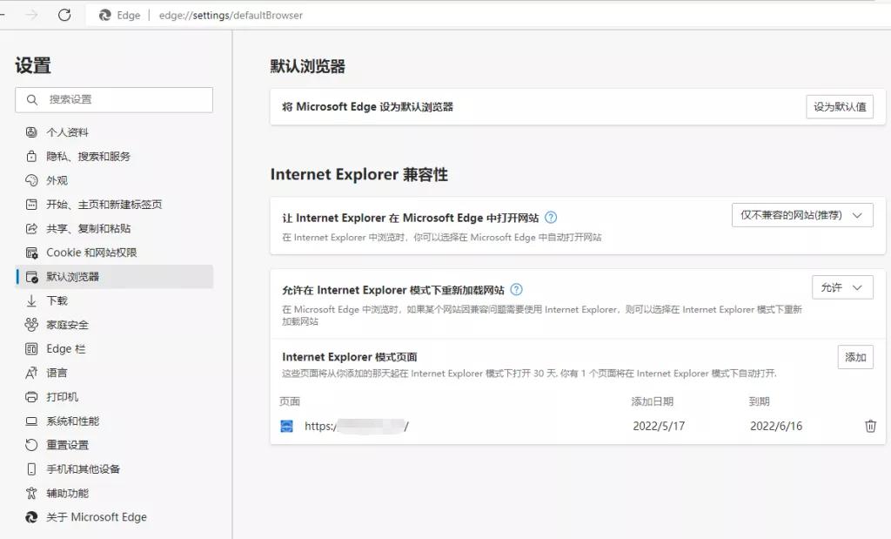Click the https page favicon in list
Viewport: 891px width, 539px height.
[287, 427]
